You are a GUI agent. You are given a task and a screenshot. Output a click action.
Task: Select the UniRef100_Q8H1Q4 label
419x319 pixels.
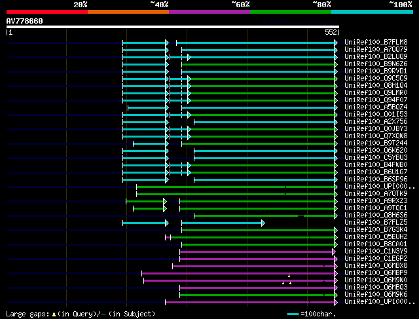click(376, 85)
